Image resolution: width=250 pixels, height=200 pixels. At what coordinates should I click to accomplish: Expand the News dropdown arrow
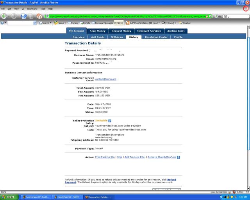click(65, 23)
